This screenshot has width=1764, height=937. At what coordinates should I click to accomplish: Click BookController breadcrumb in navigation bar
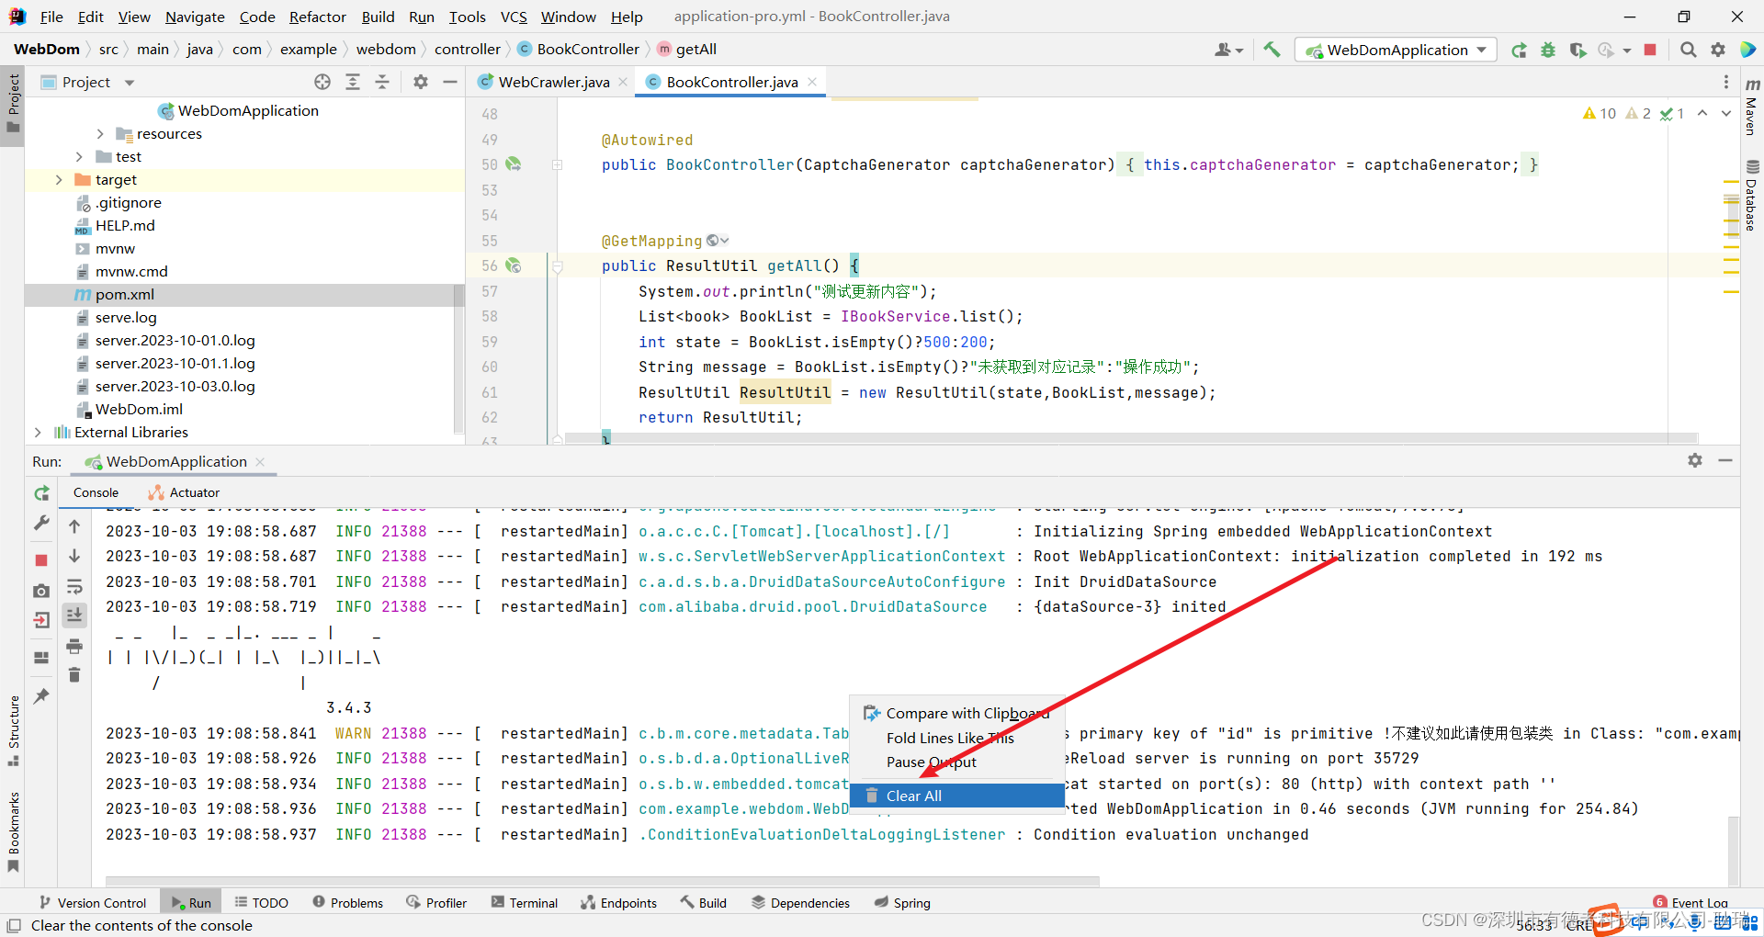578,50
